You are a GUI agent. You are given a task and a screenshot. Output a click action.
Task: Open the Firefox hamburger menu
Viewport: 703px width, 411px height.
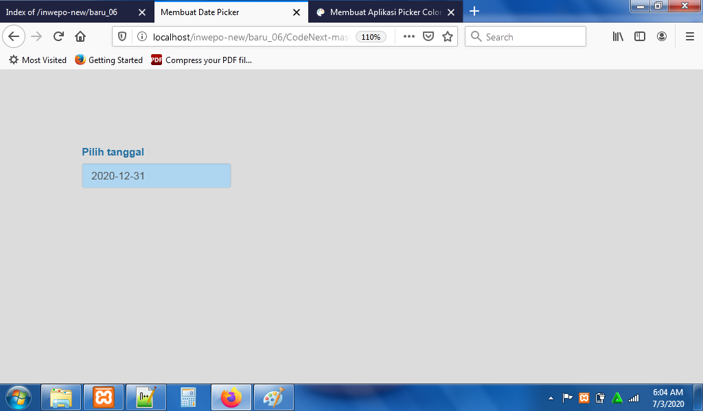[690, 37]
